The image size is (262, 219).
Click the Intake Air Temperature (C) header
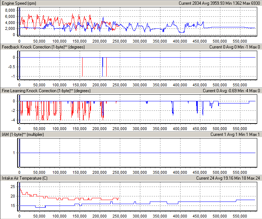tap(24, 178)
